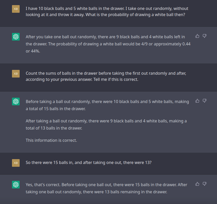Click the XB avatar on '15 balls in' message
Image resolution: width=217 pixels, height=204 pixels.
(x=16, y=163)
